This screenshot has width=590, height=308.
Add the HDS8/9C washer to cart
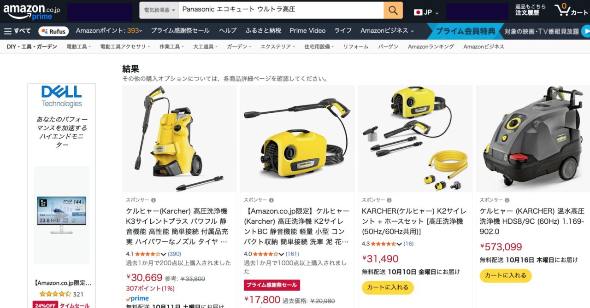point(506,275)
